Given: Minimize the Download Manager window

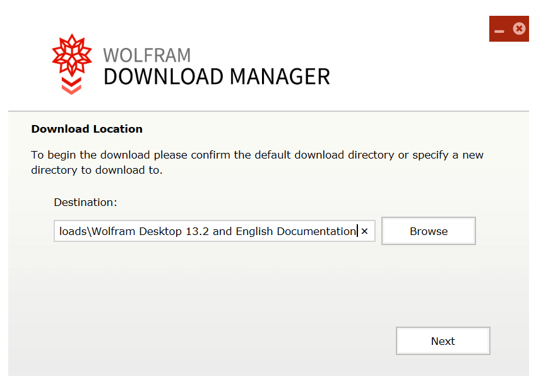Looking at the screenshot, I should 499,30.
